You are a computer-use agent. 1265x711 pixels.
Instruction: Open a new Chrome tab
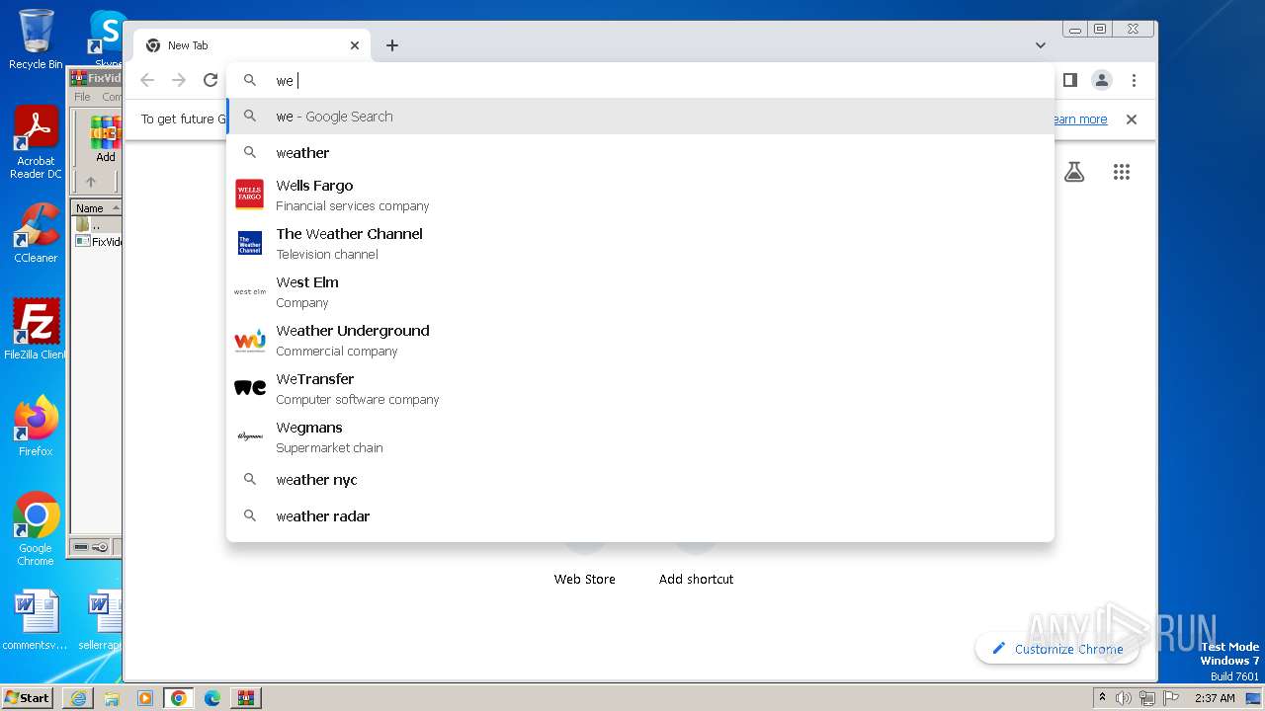[x=392, y=45]
